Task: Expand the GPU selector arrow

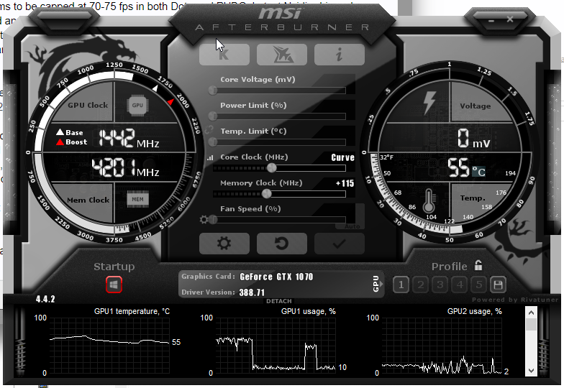Action: pyautogui.click(x=381, y=284)
